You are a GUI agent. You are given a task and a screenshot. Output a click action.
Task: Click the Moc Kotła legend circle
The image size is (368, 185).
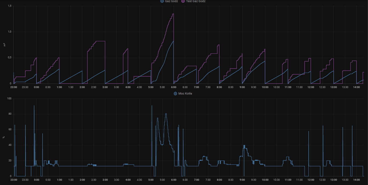pos(175,93)
